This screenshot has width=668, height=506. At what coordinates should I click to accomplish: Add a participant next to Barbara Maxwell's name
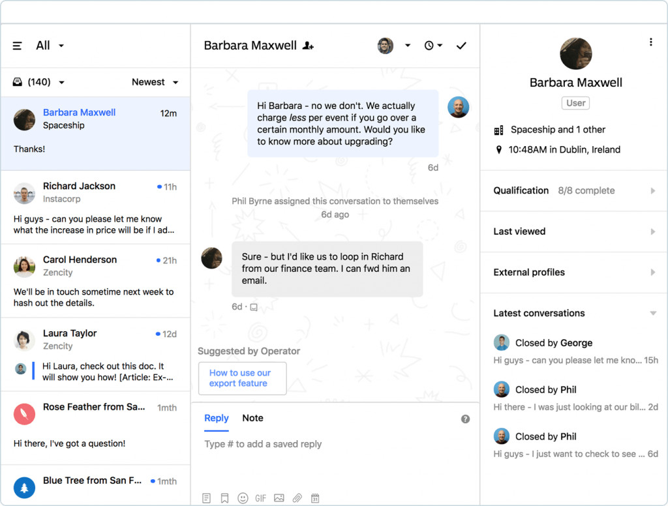[307, 46]
